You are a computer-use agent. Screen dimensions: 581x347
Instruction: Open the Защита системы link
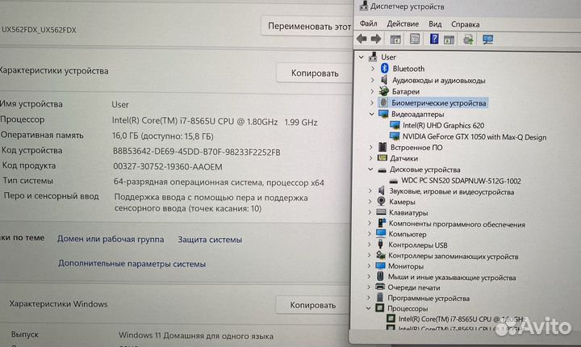click(210, 240)
